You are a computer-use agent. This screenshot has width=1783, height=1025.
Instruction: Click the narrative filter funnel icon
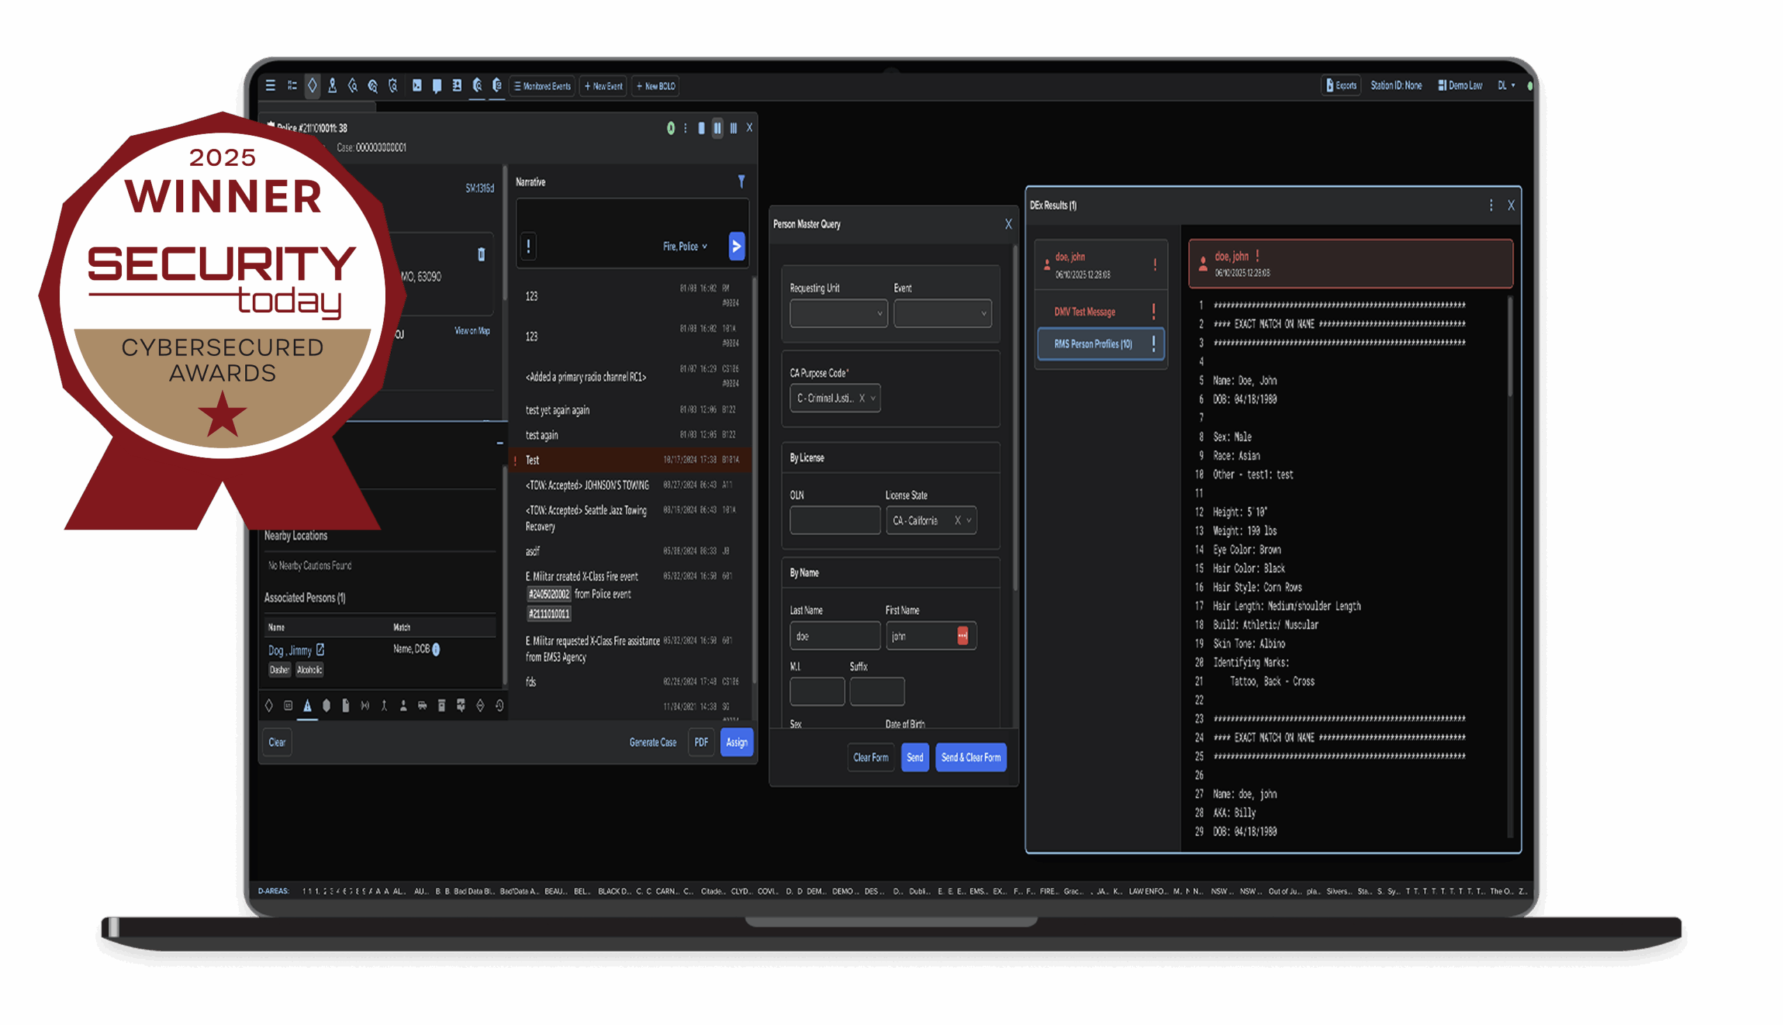pos(741,182)
